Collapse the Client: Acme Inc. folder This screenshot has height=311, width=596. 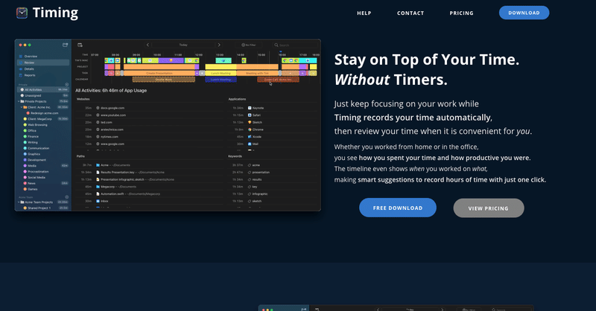[x=22, y=107]
